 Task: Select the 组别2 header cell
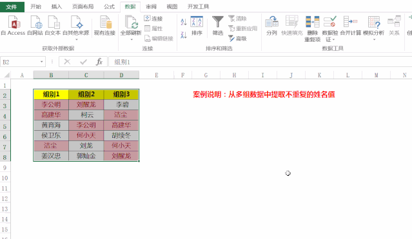pyautogui.click(x=86, y=94)
